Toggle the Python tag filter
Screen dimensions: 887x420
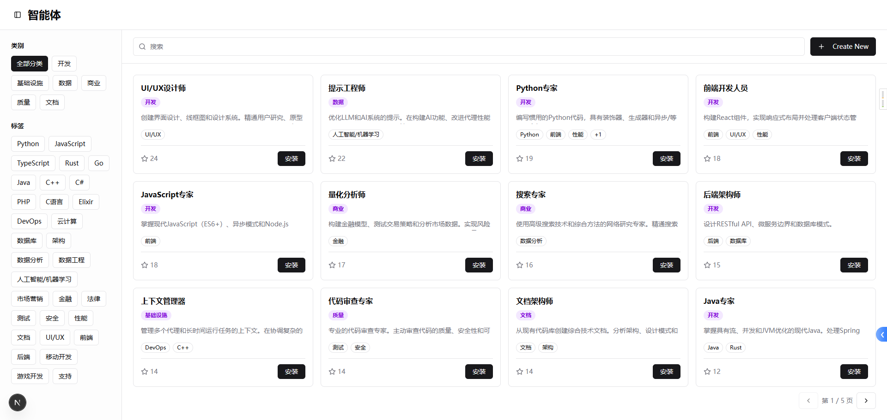click(28, 144)
